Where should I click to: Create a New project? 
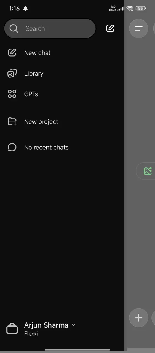tap(41, 122)
